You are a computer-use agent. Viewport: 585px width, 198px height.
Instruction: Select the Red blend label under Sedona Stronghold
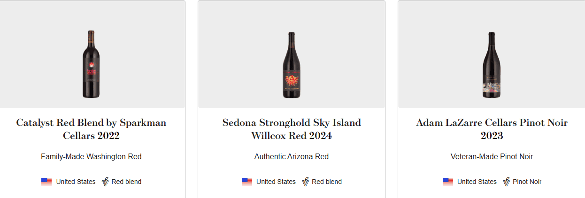coord(327,182)
